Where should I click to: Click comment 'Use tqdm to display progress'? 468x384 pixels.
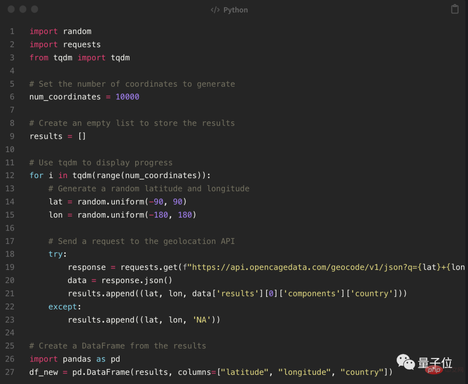101,163
